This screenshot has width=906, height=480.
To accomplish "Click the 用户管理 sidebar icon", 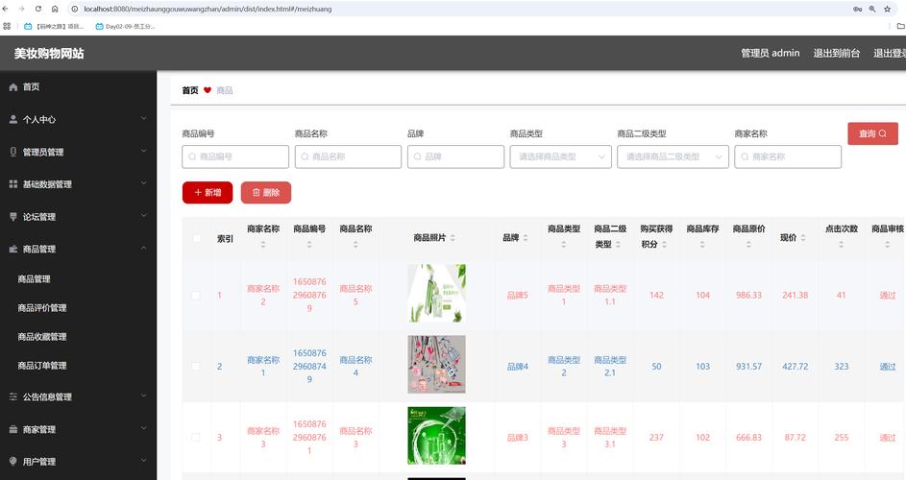I will [13, 462].
